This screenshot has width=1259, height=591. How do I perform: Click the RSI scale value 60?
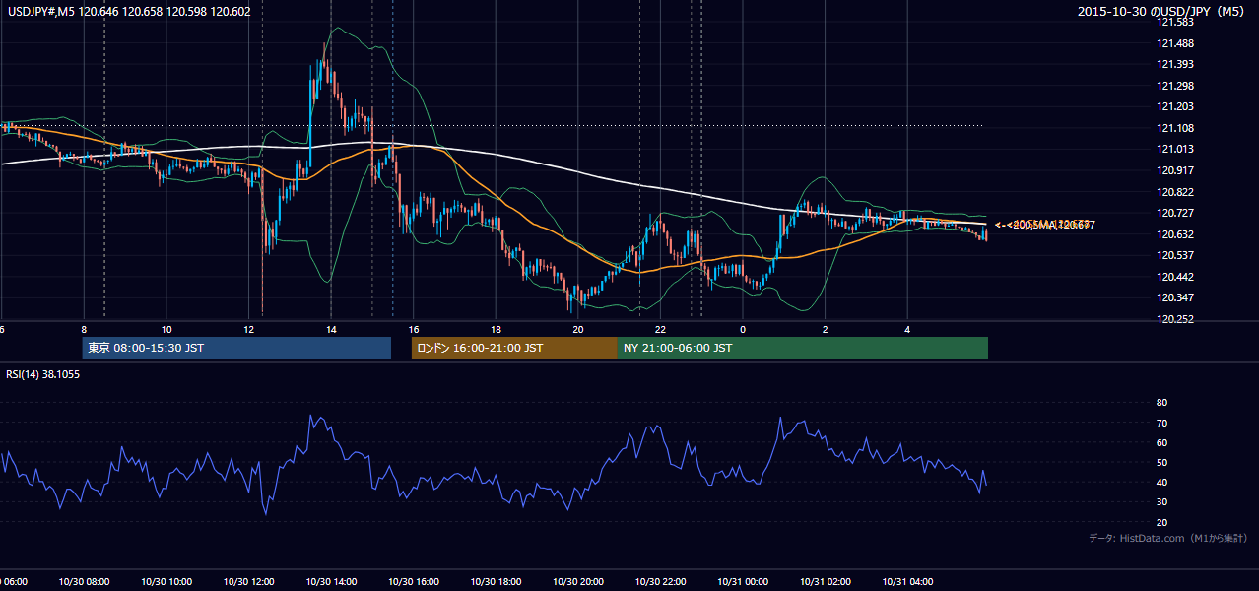click(x=1161, y=442)
